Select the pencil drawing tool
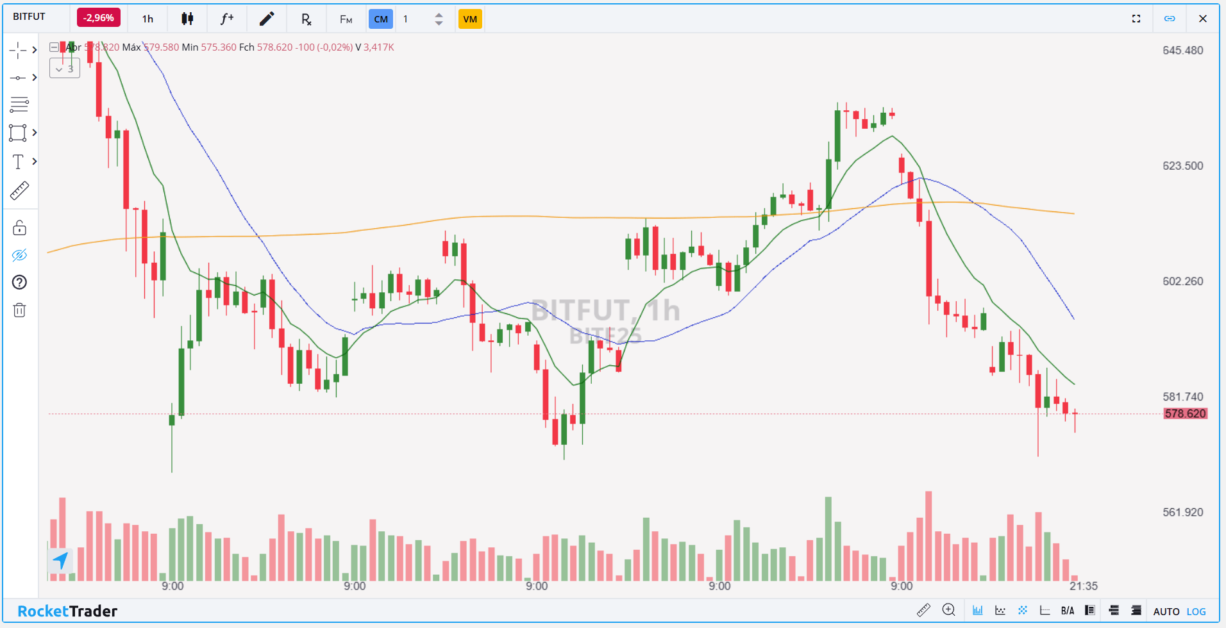This screenshot has width=1226, height=628. pyautogui.click(x=267, y=19)
